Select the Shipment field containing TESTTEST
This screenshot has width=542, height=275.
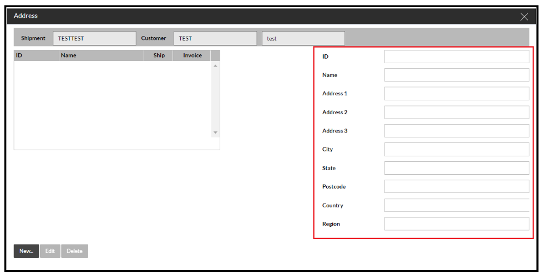point(94,38)
